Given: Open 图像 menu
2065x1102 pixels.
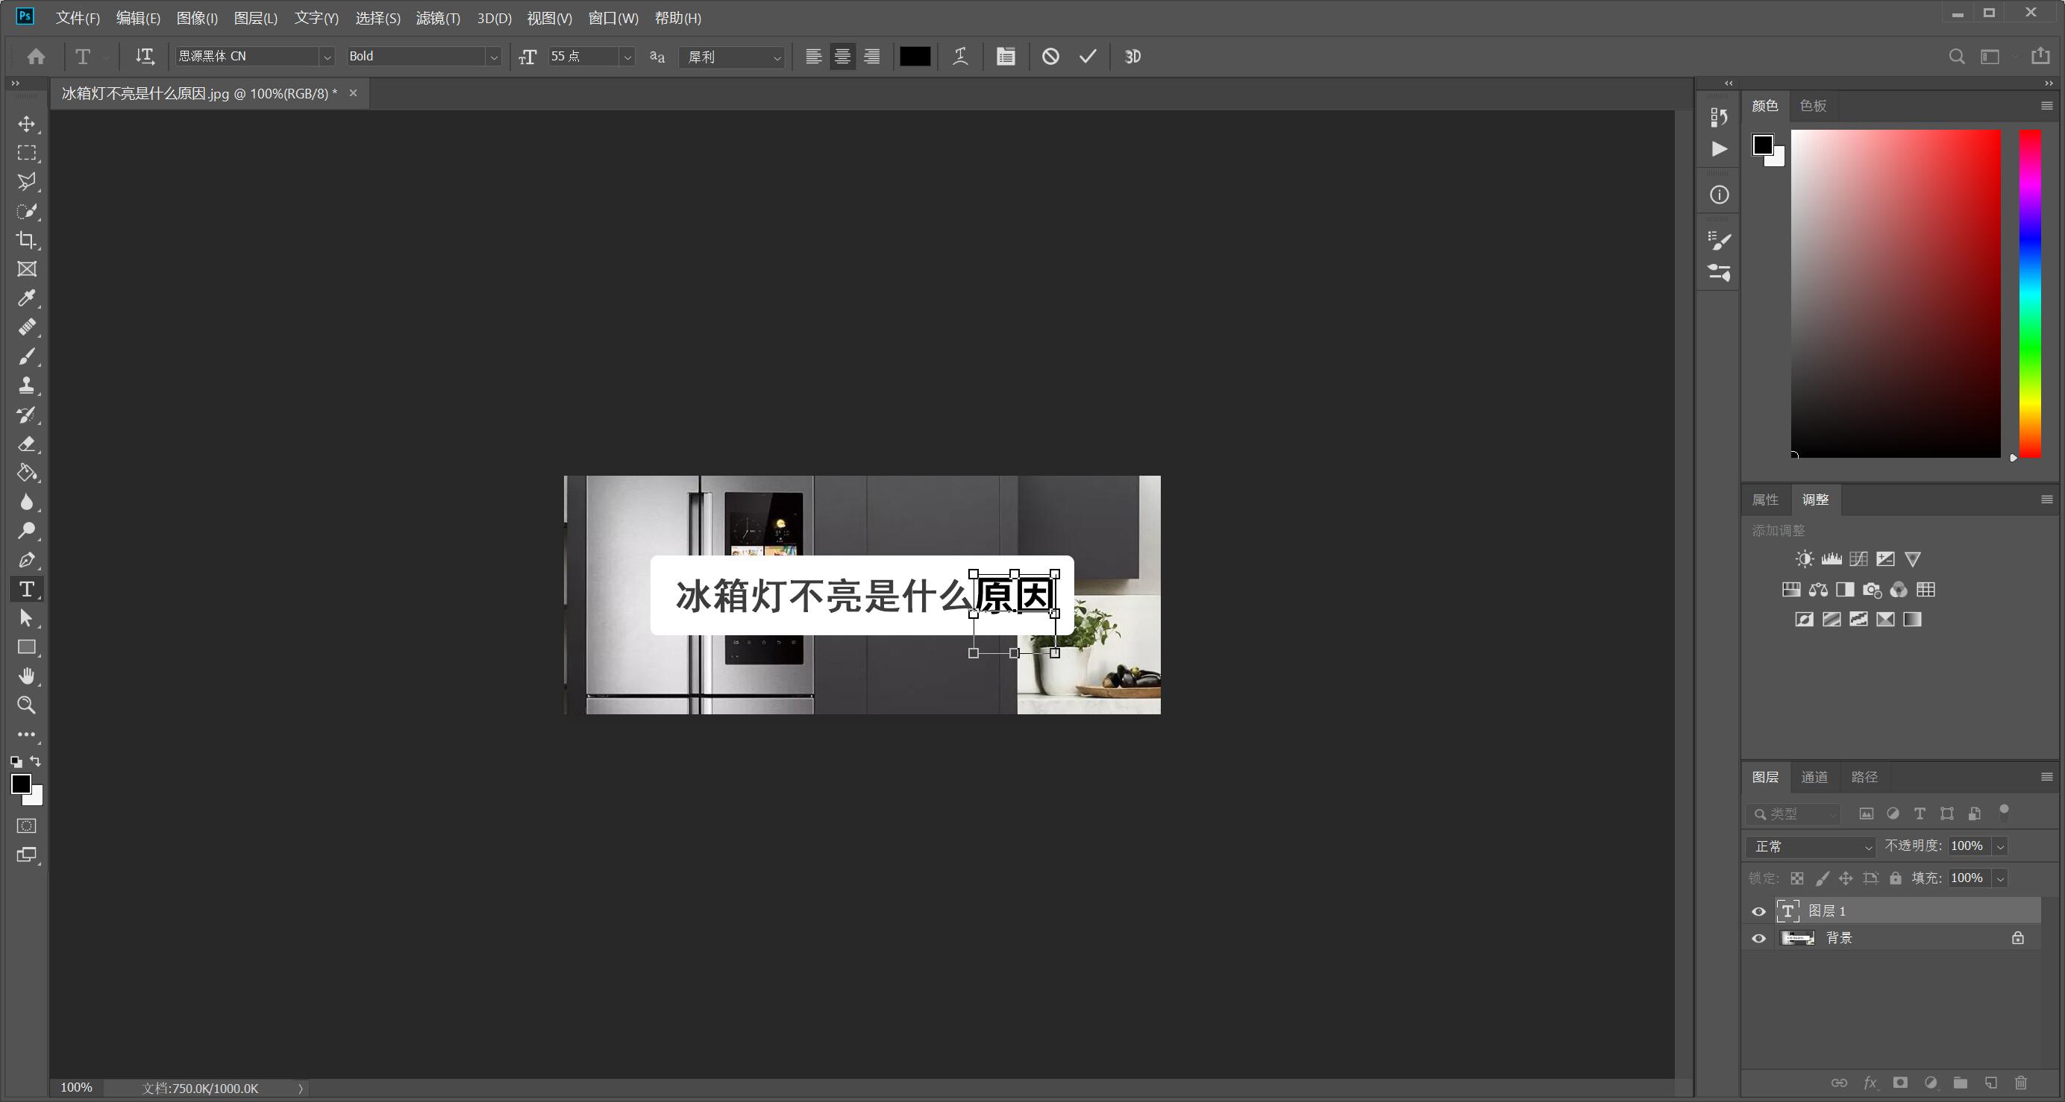Looking at the screenshot, I should (197, 18).
